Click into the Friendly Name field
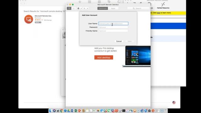Image resolution: width=201 pixels, height=113 pixels. pos(113,31)
